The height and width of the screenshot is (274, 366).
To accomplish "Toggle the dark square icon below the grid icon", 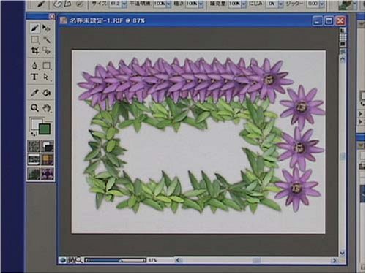I will coord(343,44).
